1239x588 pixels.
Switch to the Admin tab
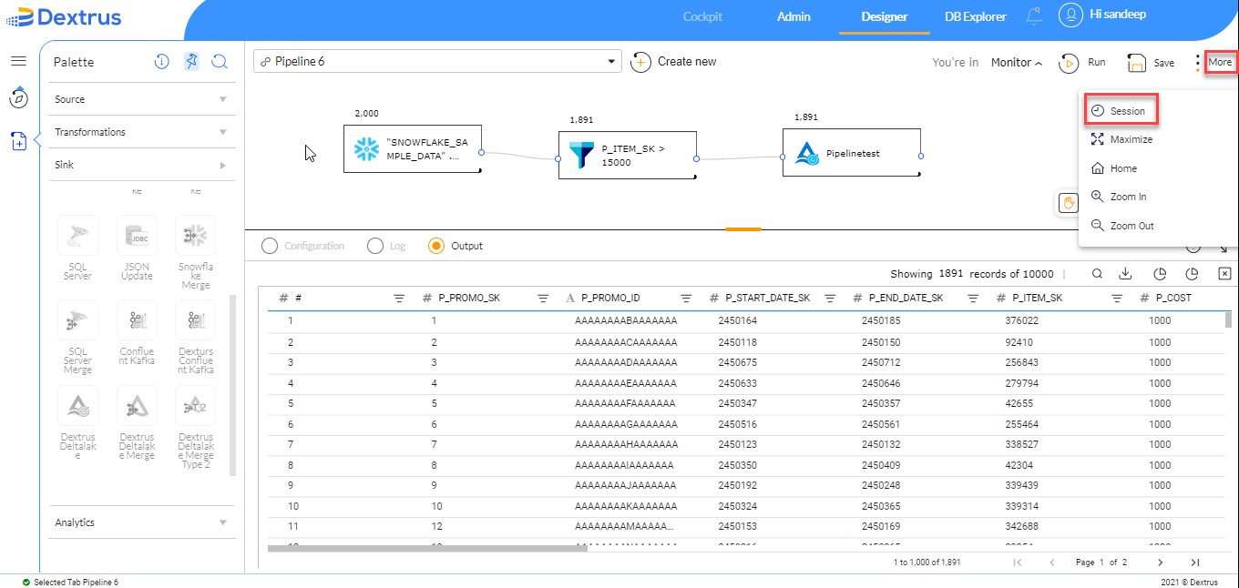794,16
